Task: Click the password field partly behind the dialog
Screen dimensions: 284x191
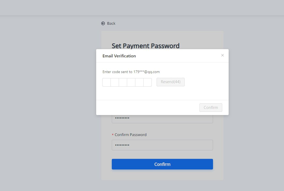Action: point(162,119)
